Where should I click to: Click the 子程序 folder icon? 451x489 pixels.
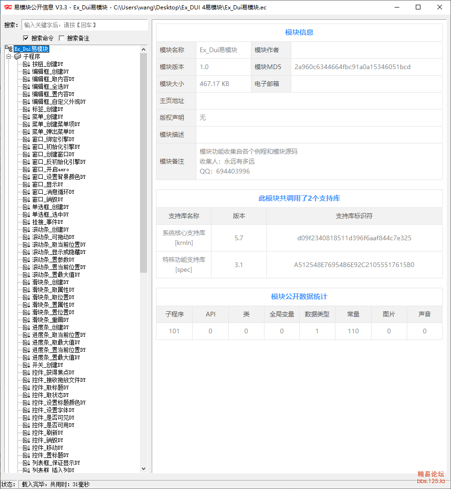18,56
